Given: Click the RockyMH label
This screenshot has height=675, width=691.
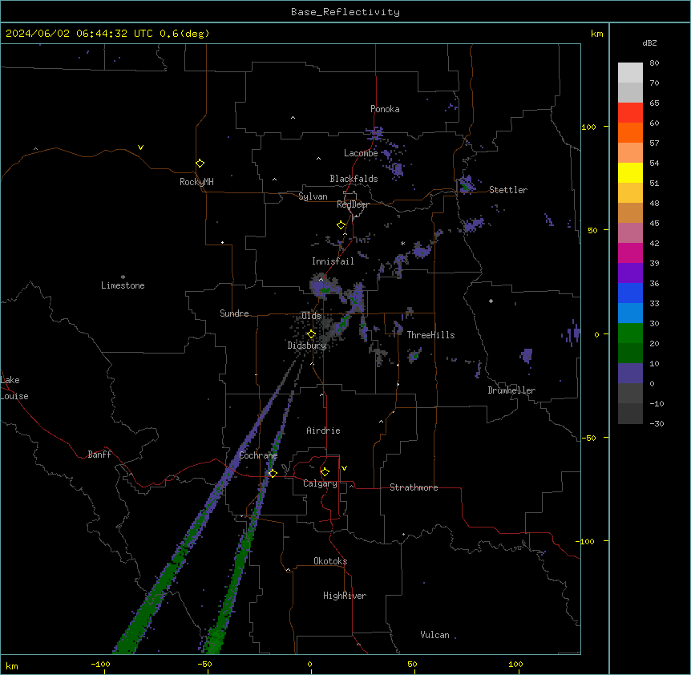Looking at the screenshot, I should click(x=196, y=182).
